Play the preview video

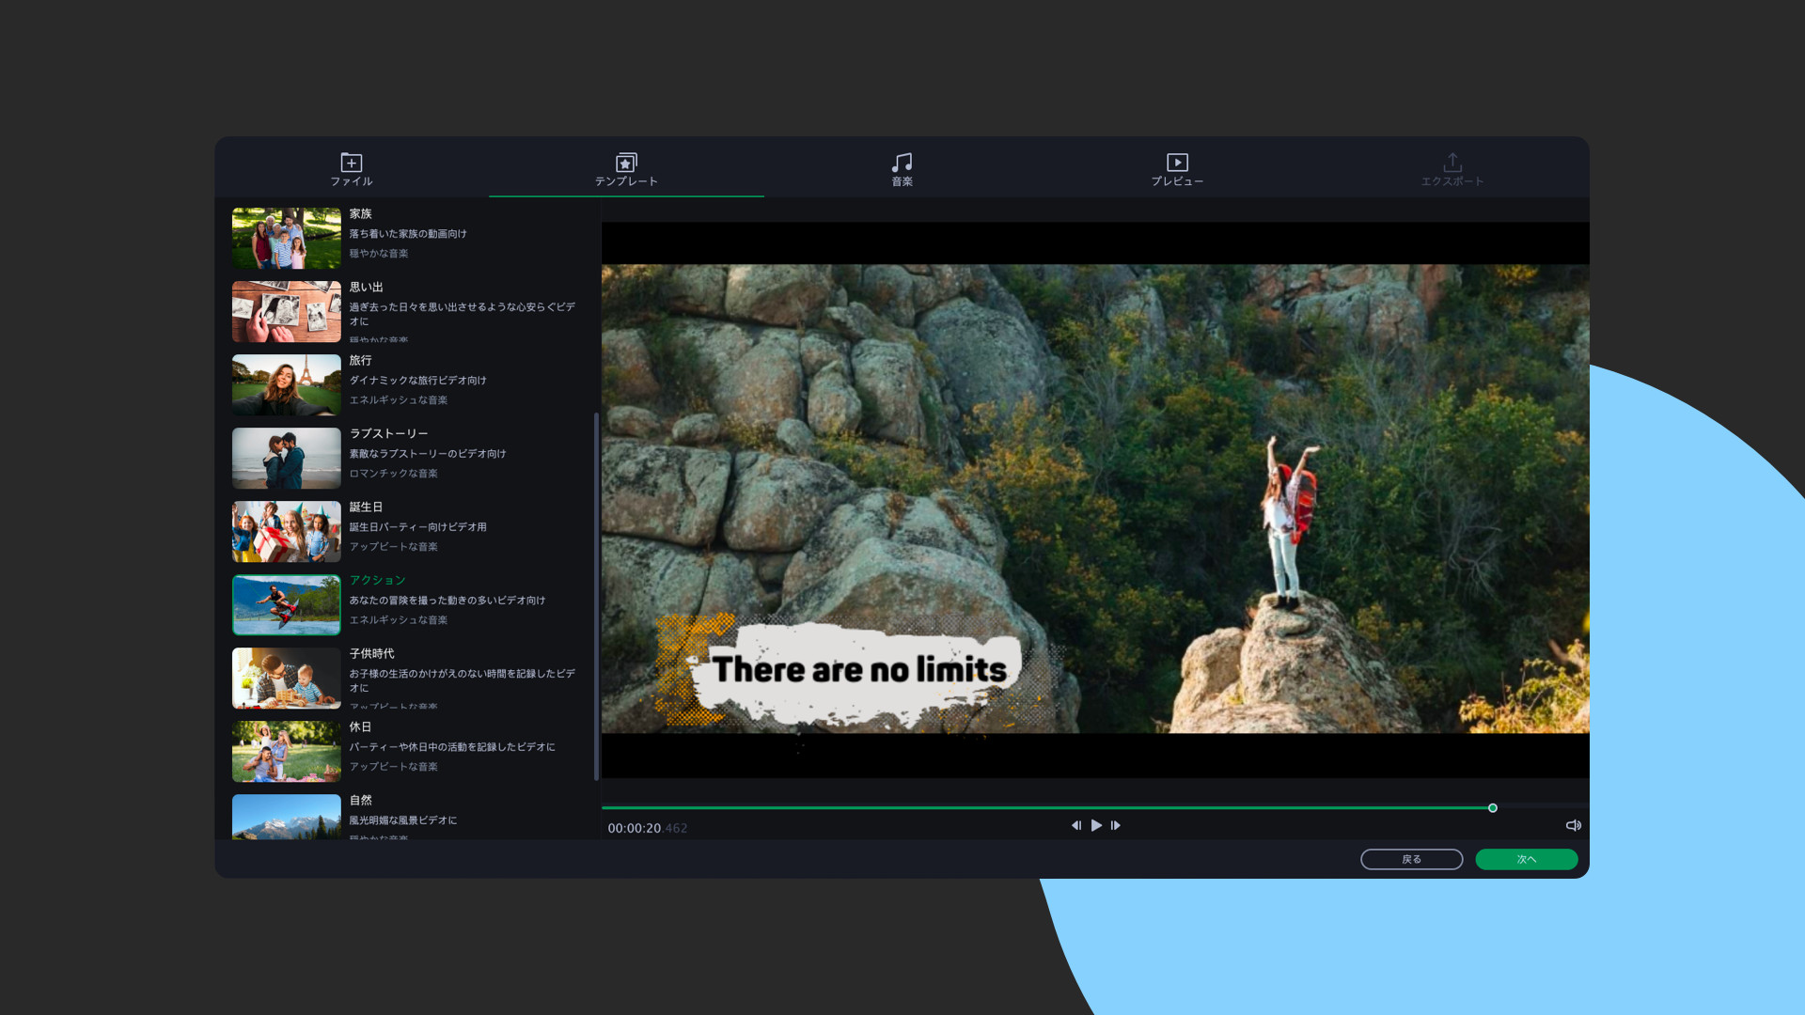1096,825
